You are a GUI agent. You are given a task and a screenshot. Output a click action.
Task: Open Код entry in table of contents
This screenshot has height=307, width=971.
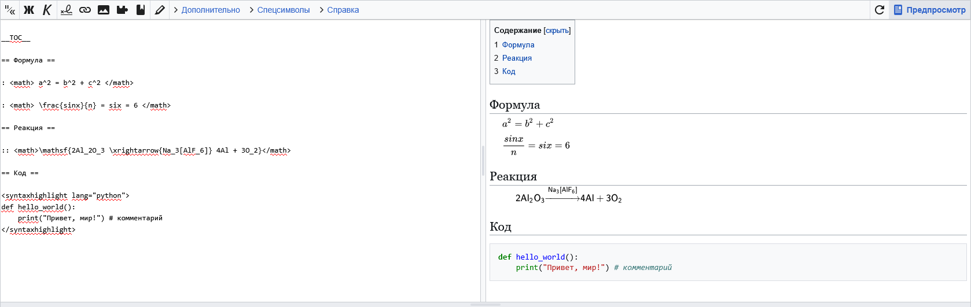tap(509, 71)
